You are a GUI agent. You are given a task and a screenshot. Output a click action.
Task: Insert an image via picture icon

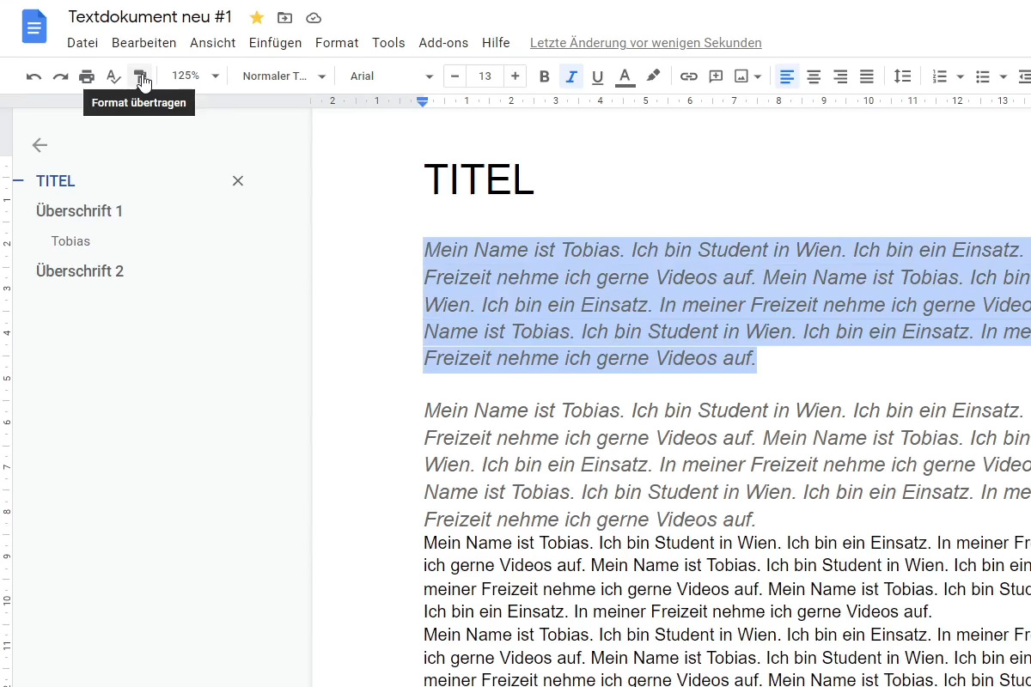coord(741,76)
